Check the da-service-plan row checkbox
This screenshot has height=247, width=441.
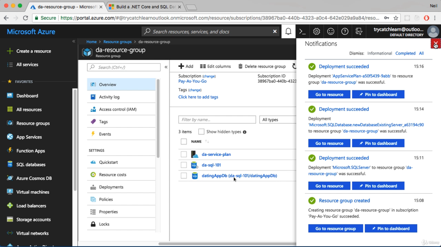tap(184, 155)
